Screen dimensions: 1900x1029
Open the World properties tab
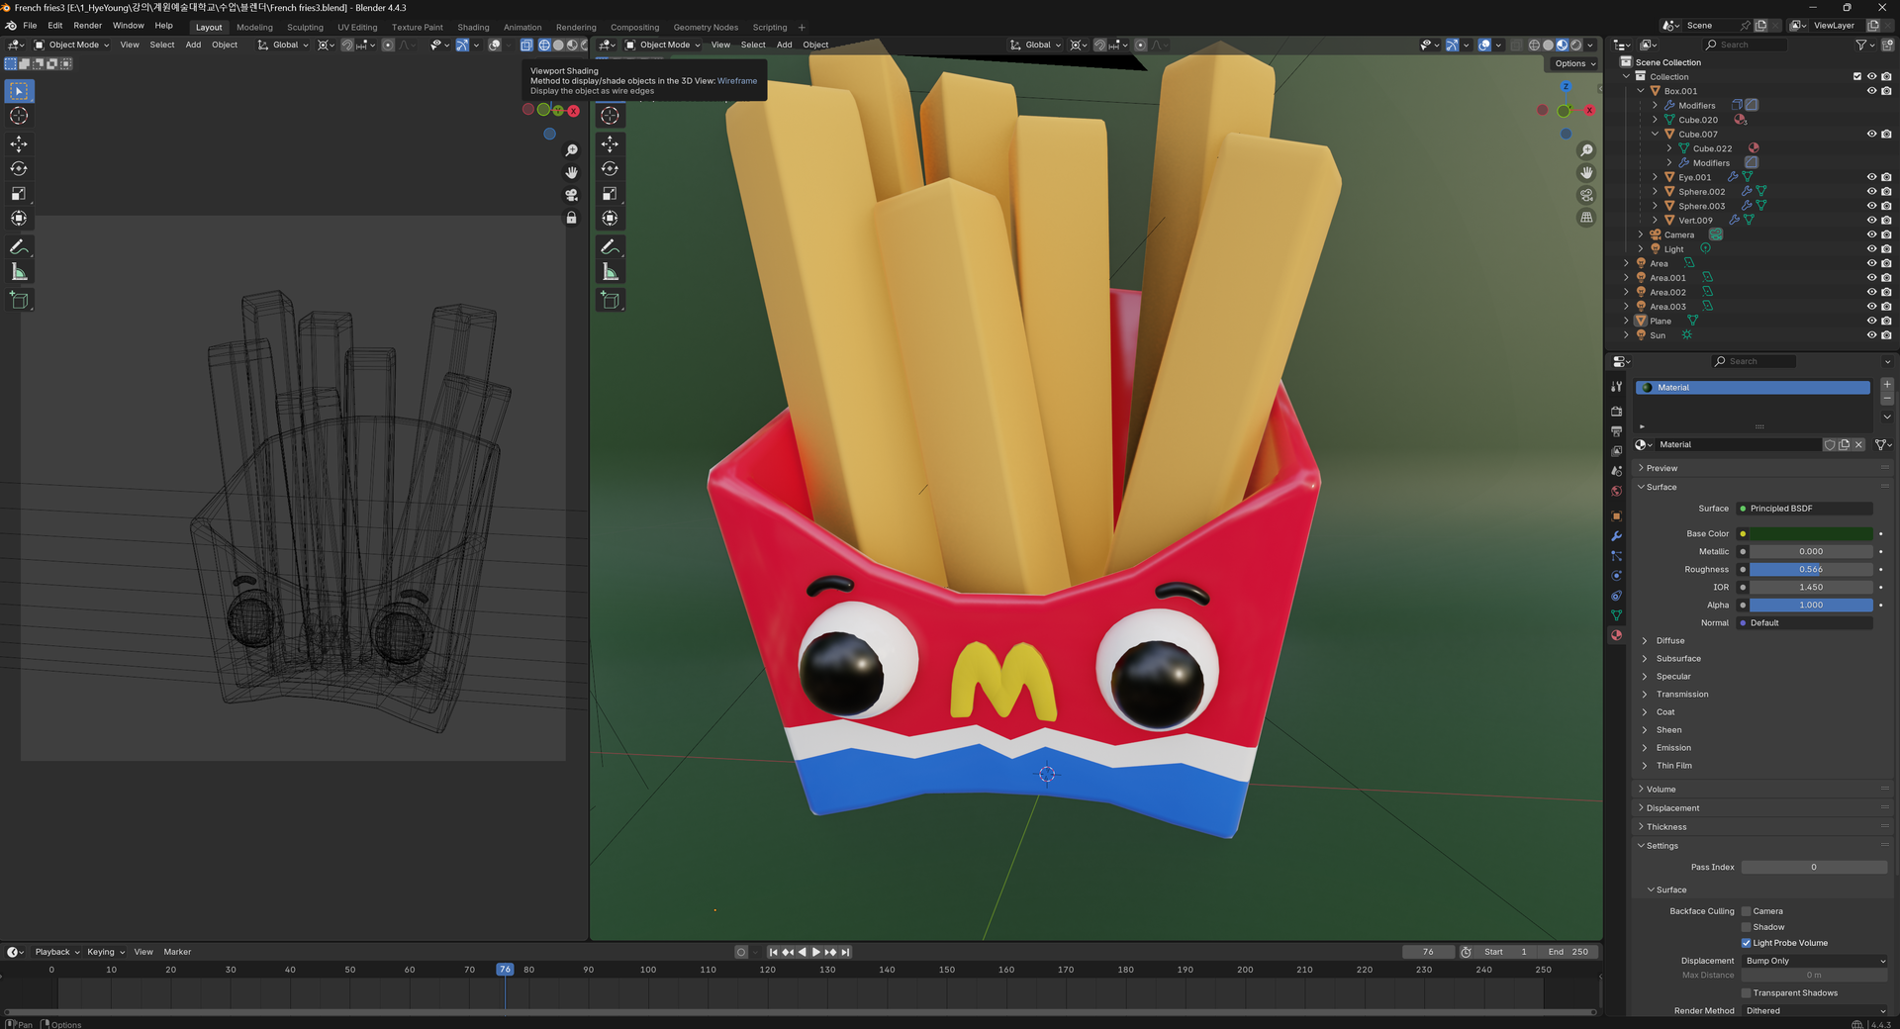(1617, 491)
